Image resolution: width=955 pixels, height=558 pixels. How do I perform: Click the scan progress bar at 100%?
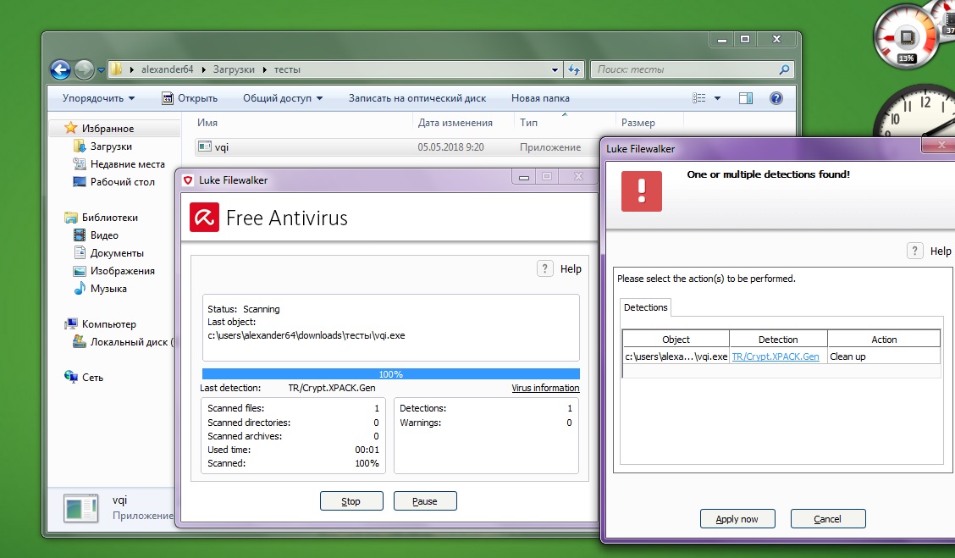point(390,374)
